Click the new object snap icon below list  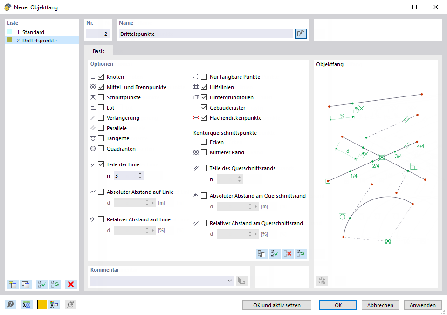13,284
